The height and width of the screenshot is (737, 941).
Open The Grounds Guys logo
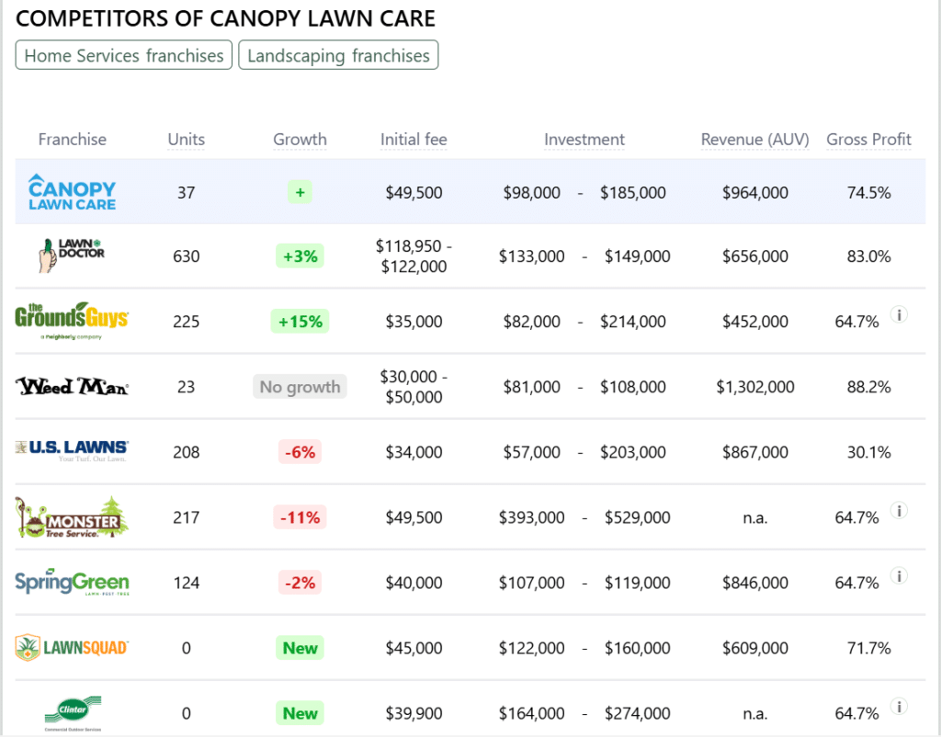coord(72,321)
